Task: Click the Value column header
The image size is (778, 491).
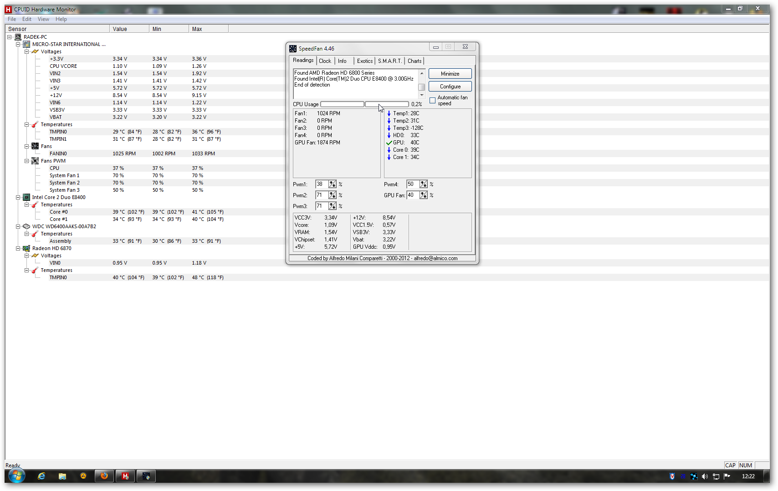Action: 129,29
